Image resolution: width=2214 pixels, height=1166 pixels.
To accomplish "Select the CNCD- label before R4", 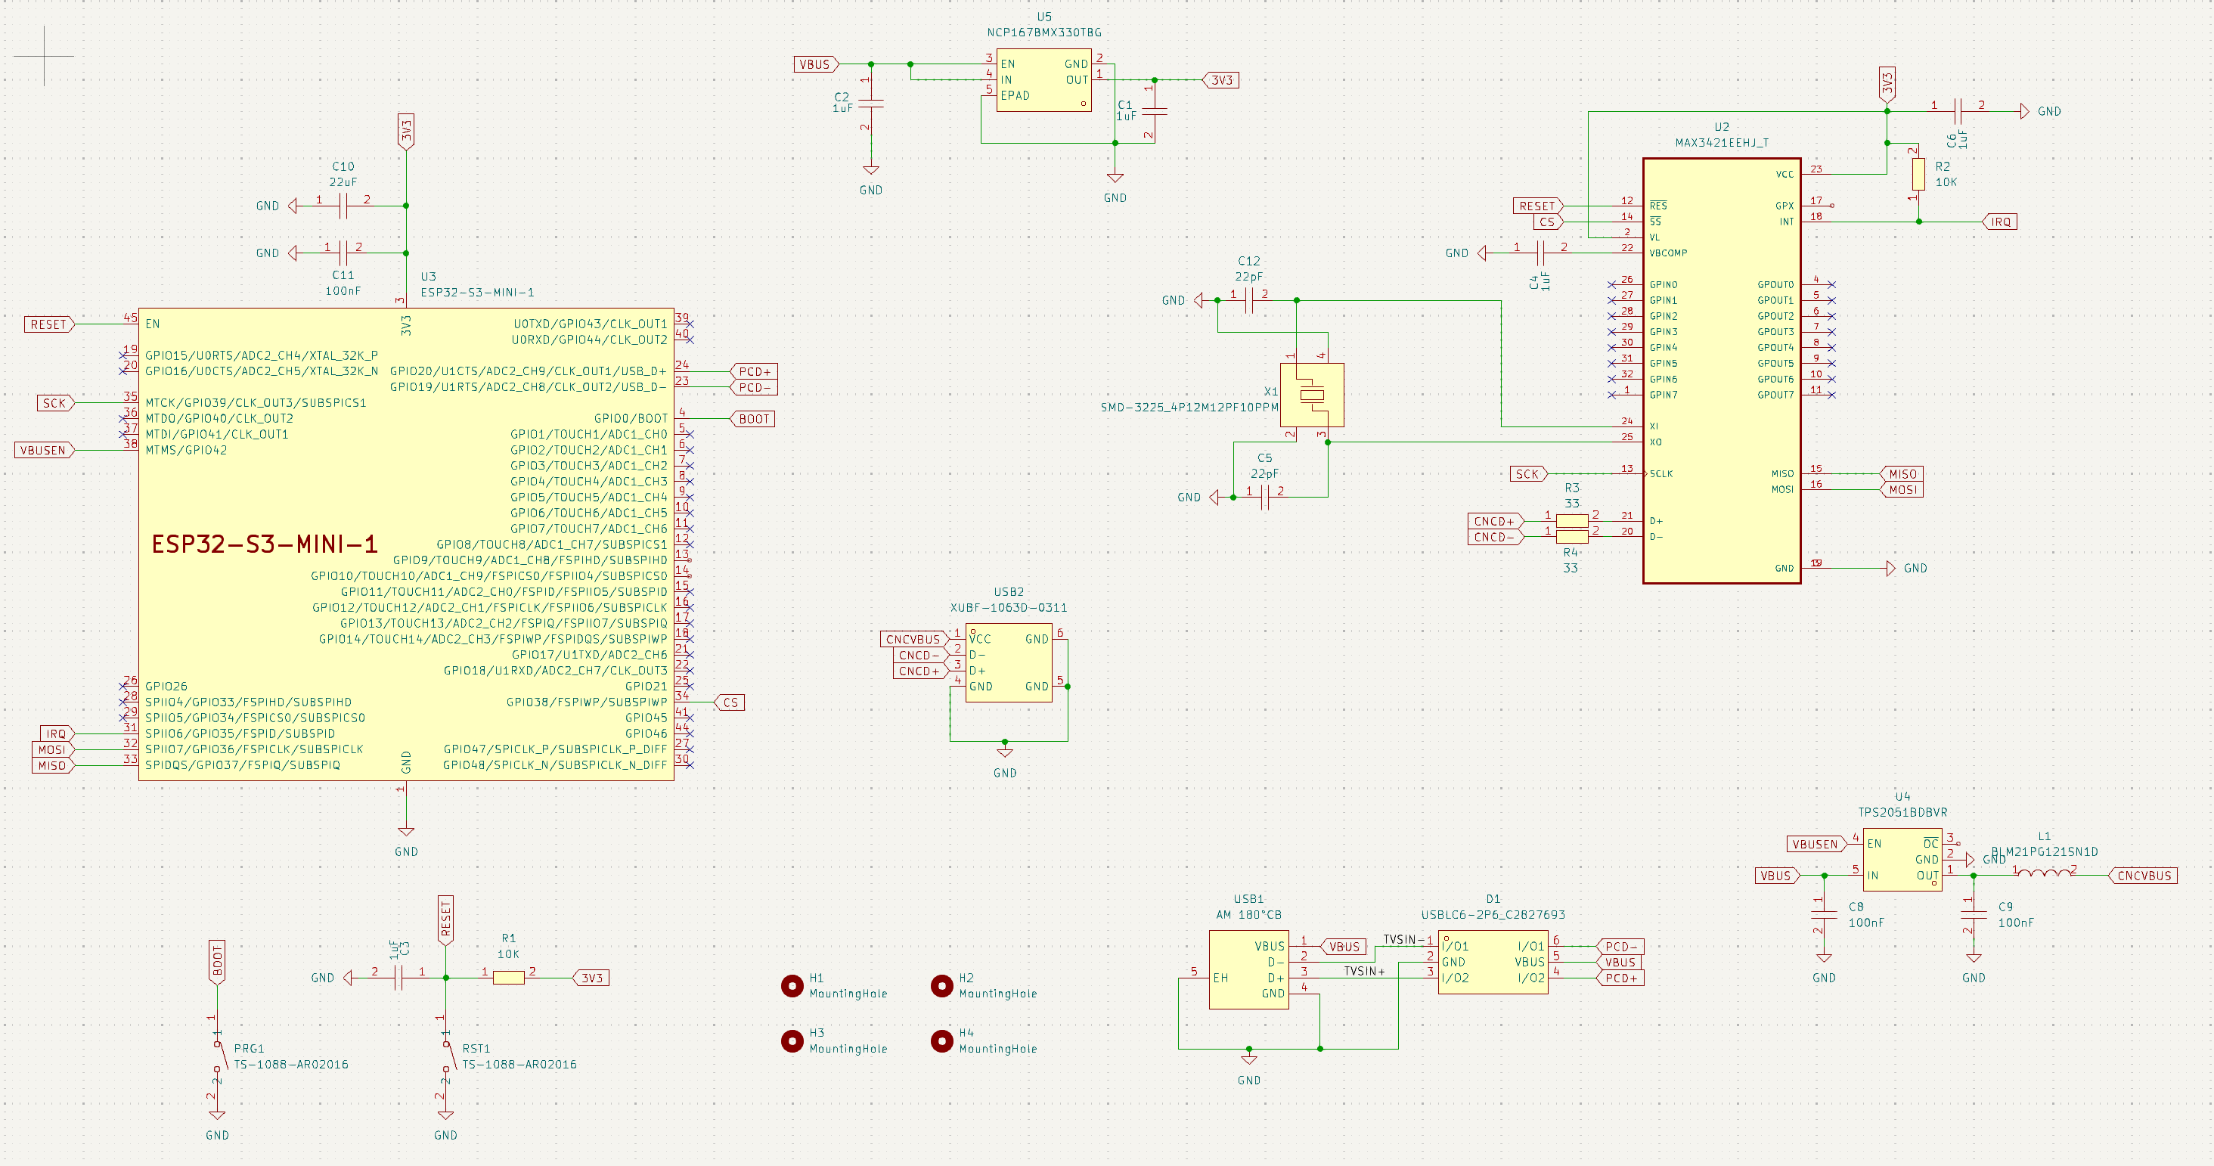I will (x=1496, y=537).
